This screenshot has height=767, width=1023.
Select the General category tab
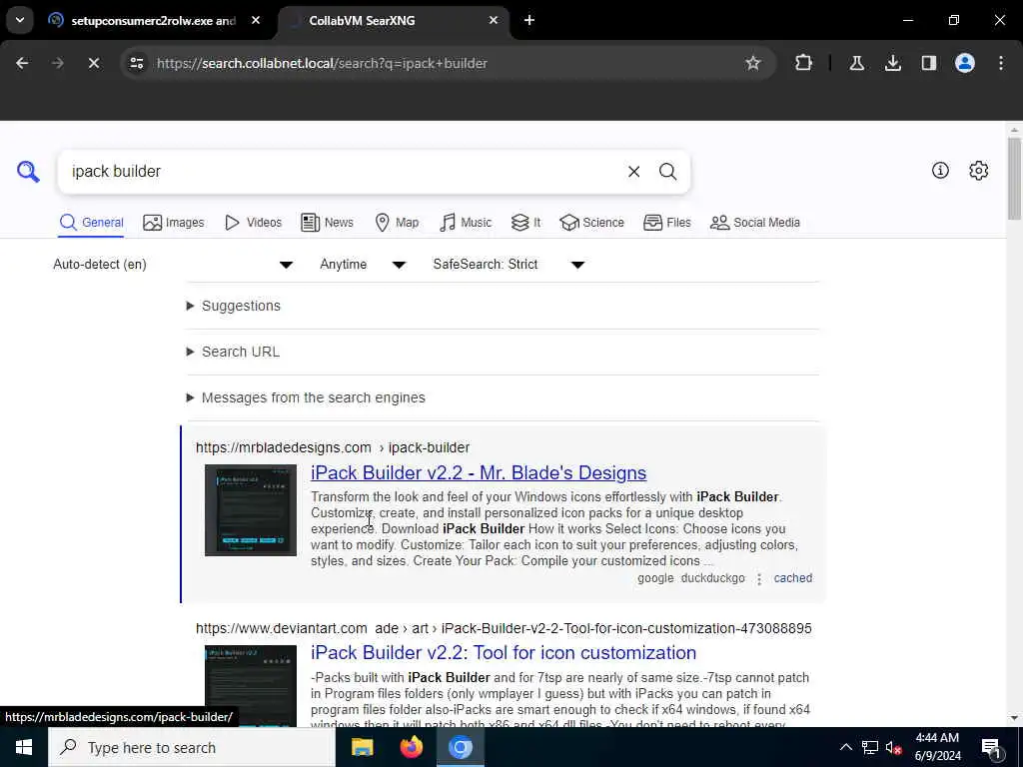tap(91, 223)
